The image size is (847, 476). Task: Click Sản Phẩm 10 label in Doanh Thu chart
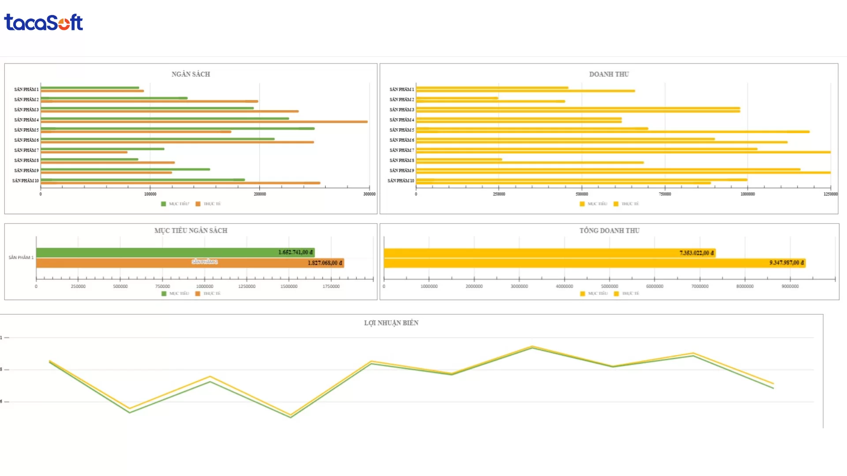pos(401,181)
